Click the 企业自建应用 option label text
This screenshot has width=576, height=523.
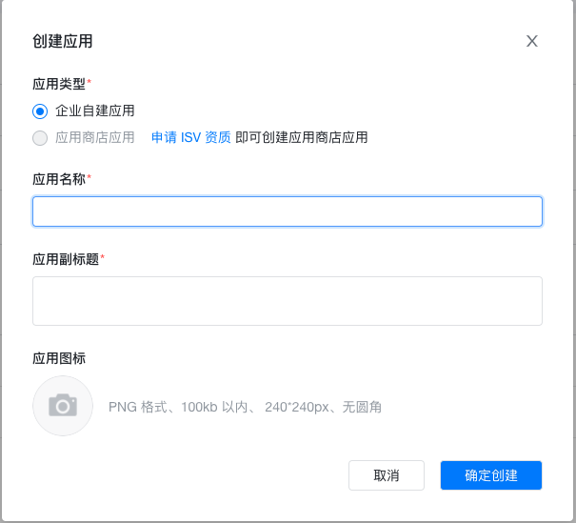click(95, 111)
